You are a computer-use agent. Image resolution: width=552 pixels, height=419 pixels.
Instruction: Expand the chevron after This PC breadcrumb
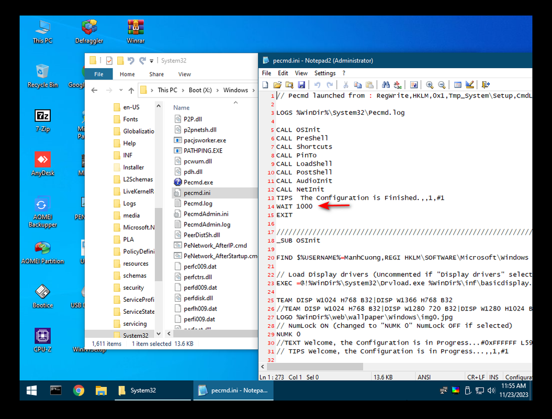click(183, 90)
